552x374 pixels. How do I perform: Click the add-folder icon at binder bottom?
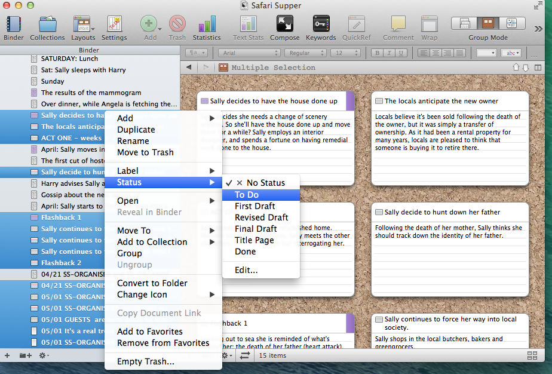pyautogui.click(x=25, y=355)
